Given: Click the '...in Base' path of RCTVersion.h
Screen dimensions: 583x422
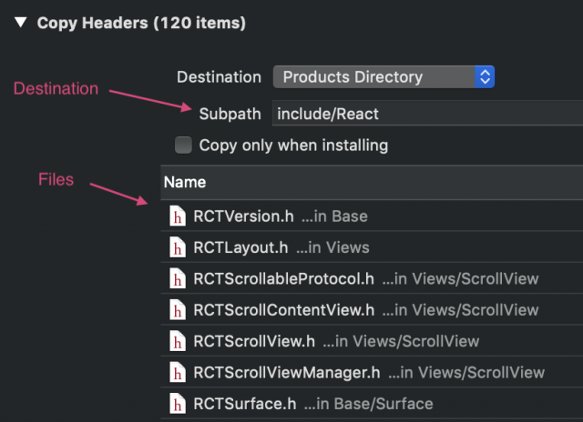Looking at the screenshot, I should [334, 216].
